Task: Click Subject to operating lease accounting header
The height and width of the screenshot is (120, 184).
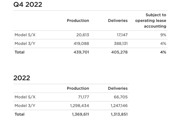Action: pyautogui.click(x=151, y=21)
